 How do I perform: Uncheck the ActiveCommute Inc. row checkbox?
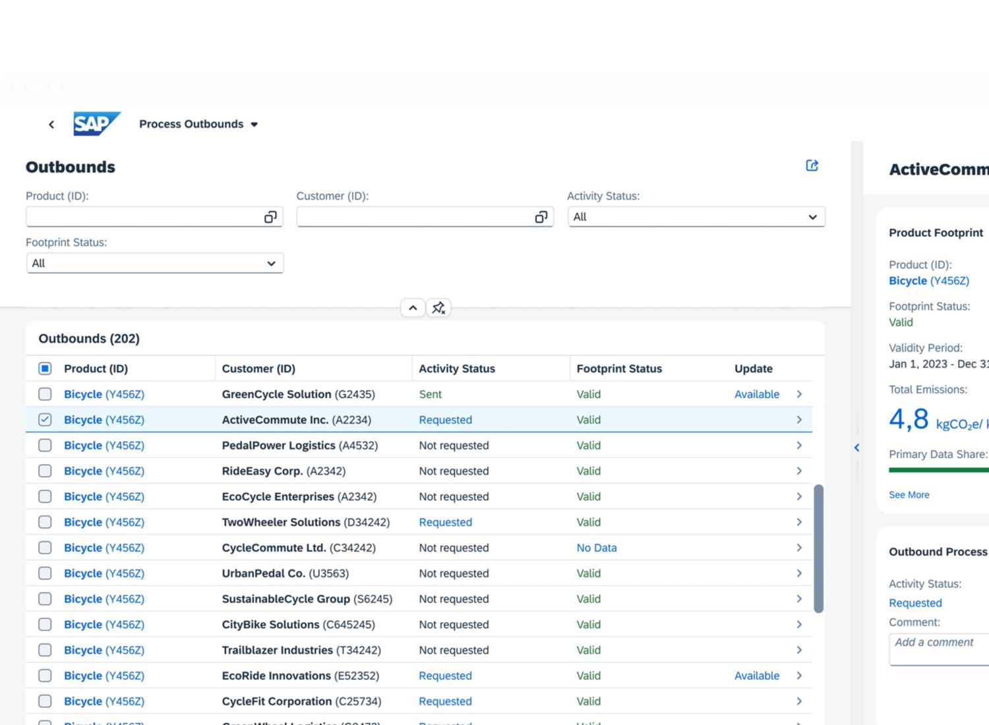[45, 420]
